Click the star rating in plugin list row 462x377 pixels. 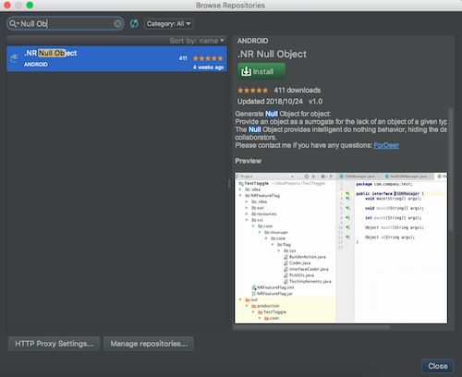click(x=208, y=58)
